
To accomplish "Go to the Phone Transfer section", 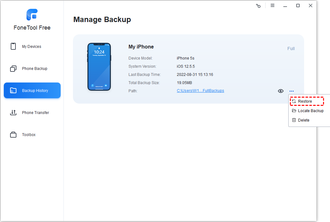I will (32, 112).
